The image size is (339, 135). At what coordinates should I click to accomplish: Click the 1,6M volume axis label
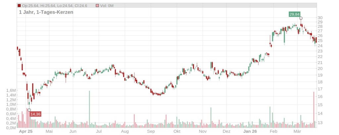point(11,90)
